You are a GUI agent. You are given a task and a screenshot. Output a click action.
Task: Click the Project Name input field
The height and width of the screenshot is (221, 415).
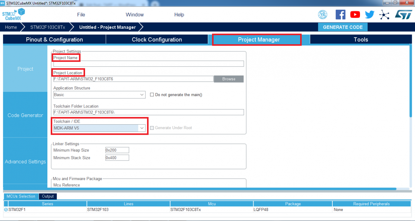pos(148,64)
